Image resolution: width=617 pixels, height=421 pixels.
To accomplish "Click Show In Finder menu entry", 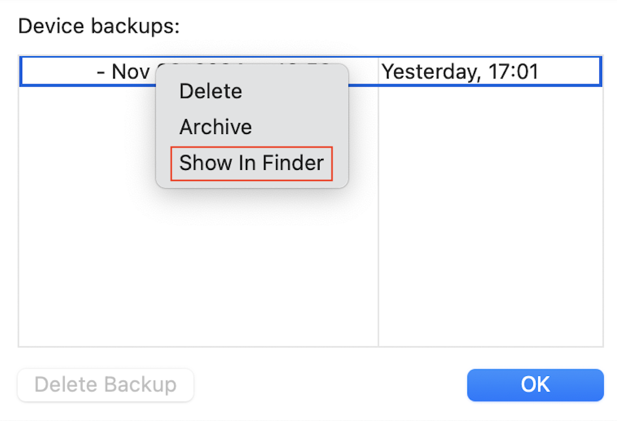I will (x=251, y=163).
